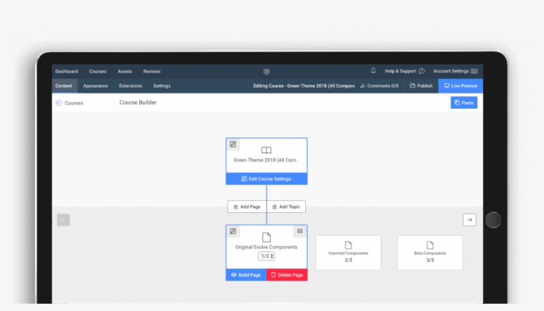The height and width of the screenshot is (311, 544).
Task: Click the Course Builder heading
Action: click(138, 103)
